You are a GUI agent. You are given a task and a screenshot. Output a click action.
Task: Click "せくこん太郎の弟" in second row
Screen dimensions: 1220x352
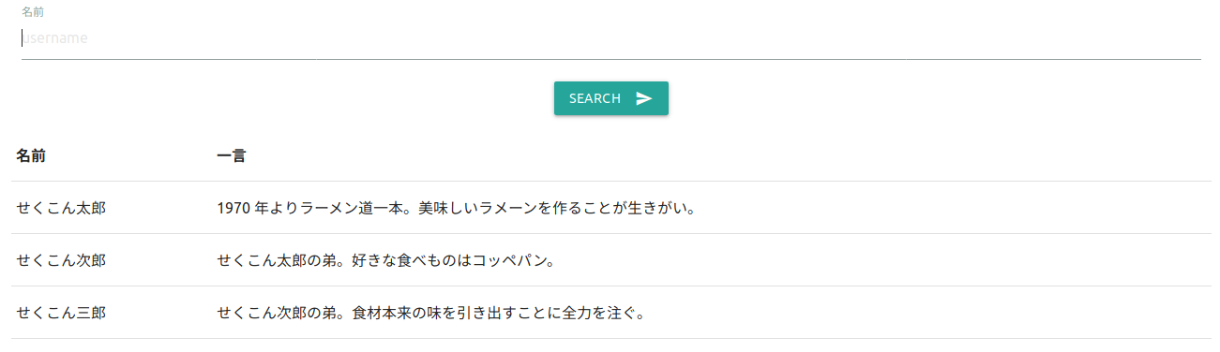(x=277, y=260)
